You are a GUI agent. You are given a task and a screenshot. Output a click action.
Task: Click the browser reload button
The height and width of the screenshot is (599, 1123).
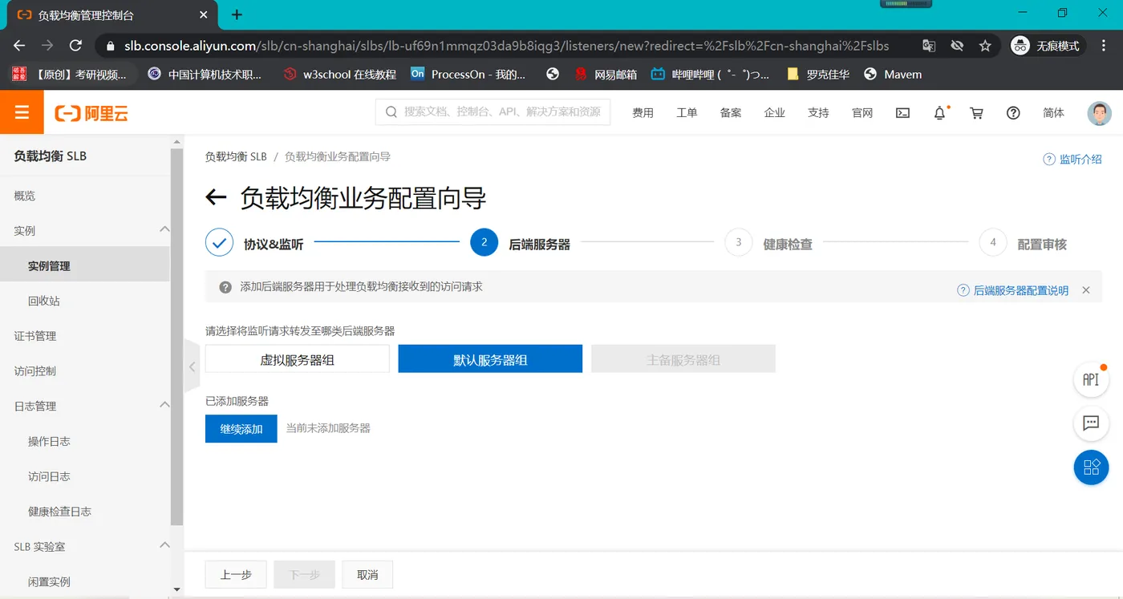coord(75,46)
